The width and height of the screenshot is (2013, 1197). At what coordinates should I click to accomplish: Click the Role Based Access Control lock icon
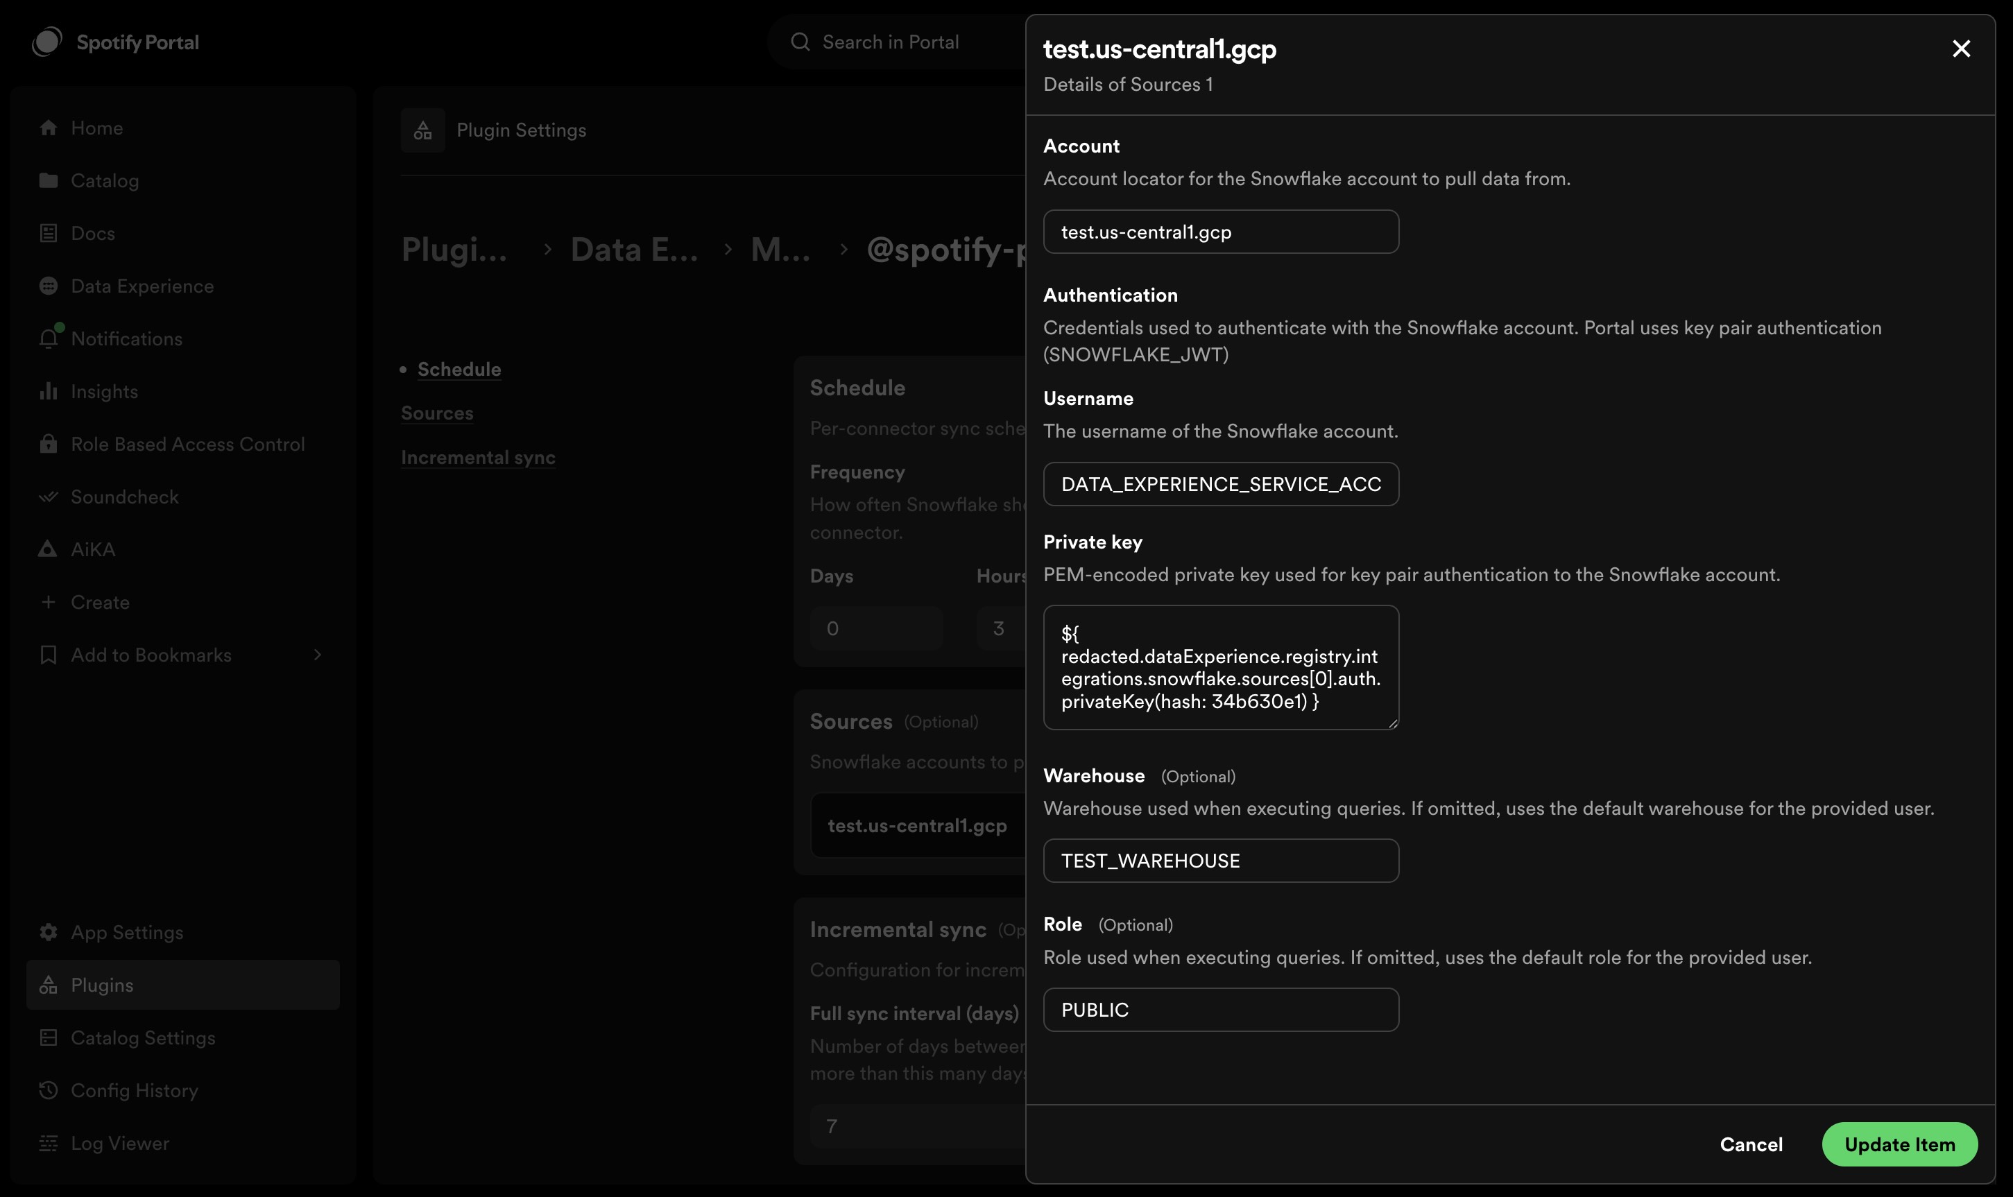click(x=49, y=444)
